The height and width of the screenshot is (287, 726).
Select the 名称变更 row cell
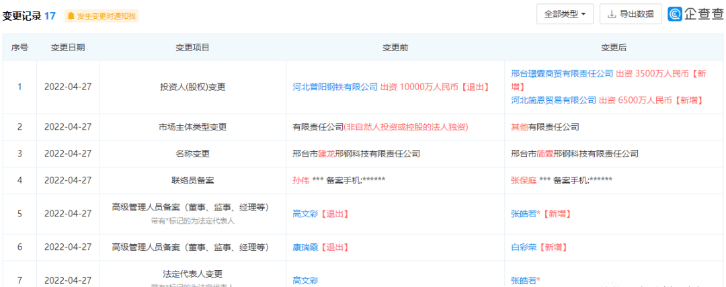click(192, 153)
